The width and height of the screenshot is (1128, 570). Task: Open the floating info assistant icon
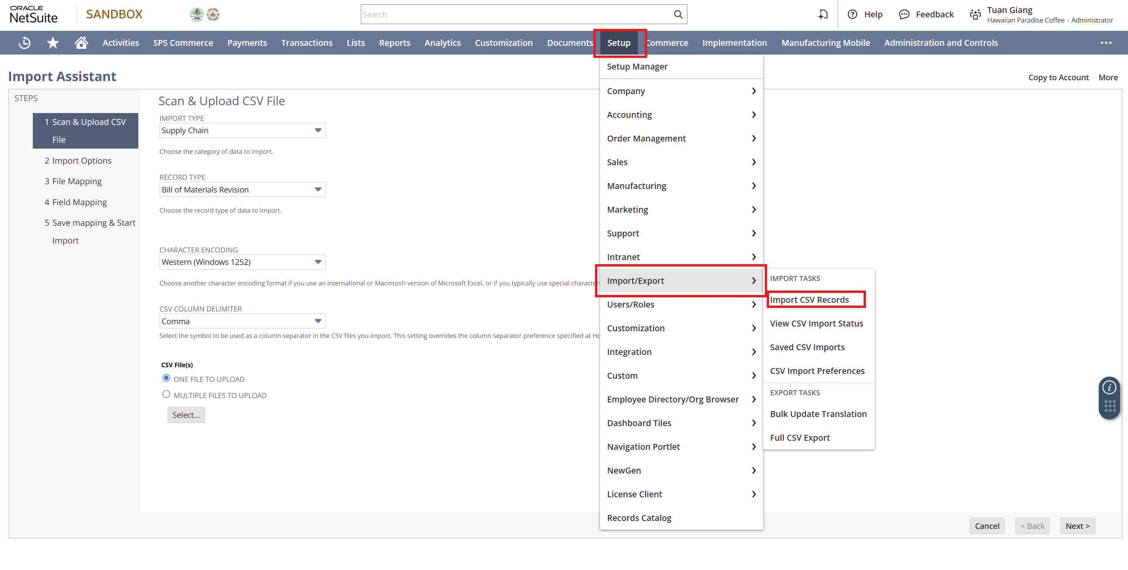[x=1109, y=387]
